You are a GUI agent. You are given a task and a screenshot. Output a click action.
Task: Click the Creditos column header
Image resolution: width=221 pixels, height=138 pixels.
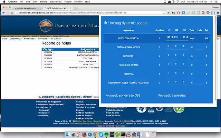click(x=160, y=30)
